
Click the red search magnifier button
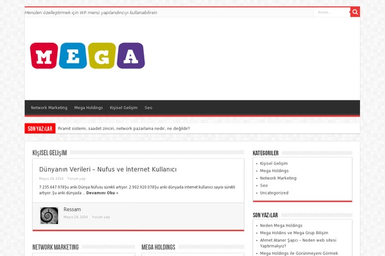355,12
